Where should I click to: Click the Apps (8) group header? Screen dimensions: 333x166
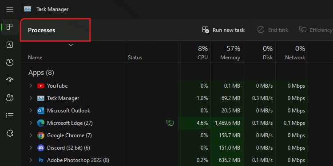point(41,73)
